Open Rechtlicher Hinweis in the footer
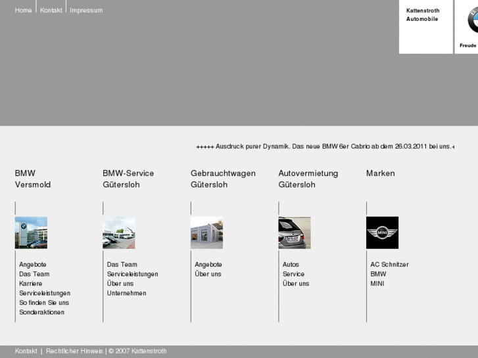Viewport: 478px width, 358px height. click(x=74, y=351)
